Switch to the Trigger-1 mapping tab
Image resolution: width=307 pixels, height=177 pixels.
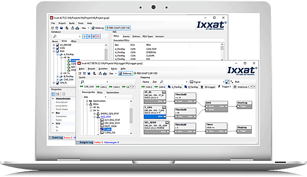[224, 87]
